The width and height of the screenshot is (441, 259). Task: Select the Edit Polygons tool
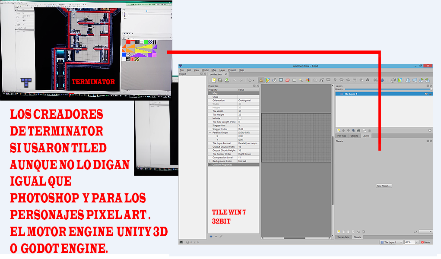coord(322,80)
